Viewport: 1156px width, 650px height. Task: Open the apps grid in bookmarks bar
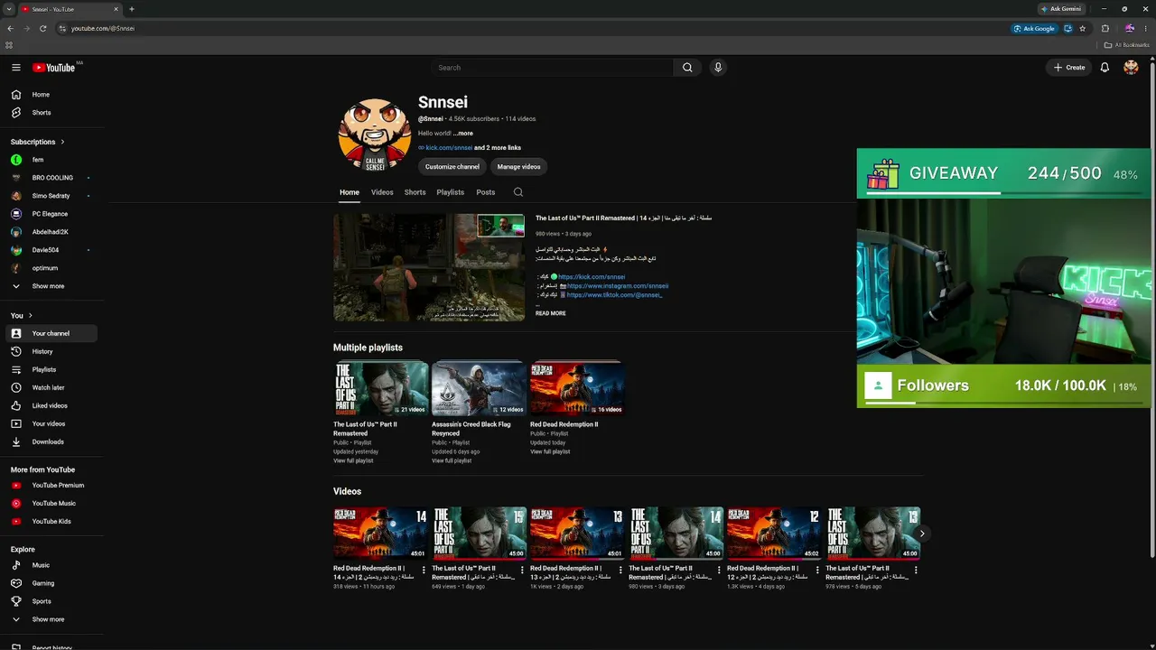9,44
